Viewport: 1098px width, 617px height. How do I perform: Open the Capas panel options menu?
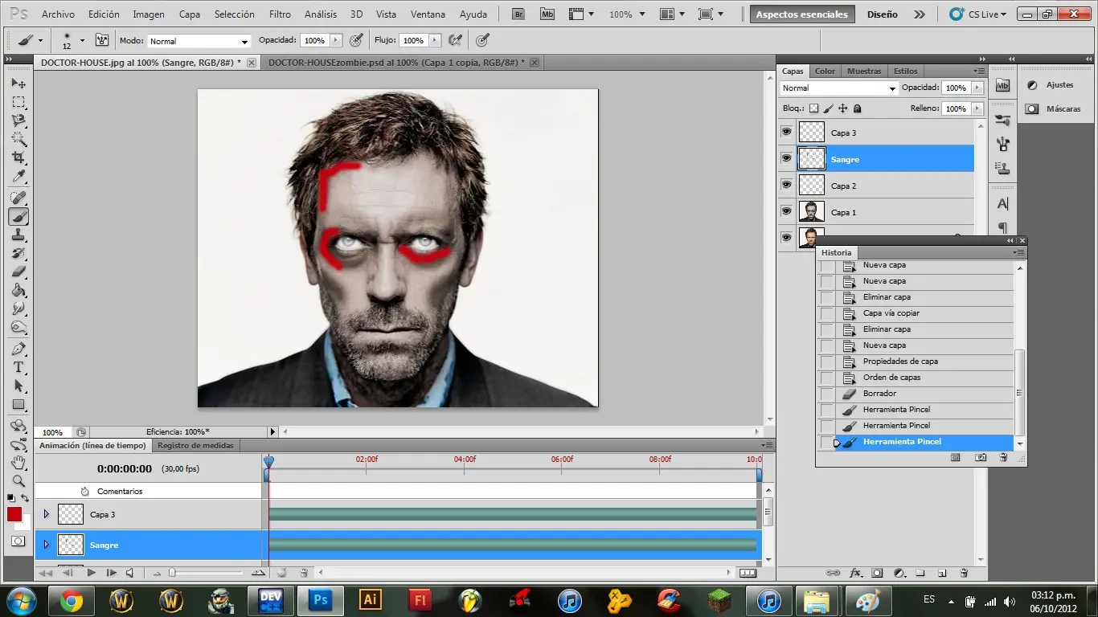tap(978, 71)
